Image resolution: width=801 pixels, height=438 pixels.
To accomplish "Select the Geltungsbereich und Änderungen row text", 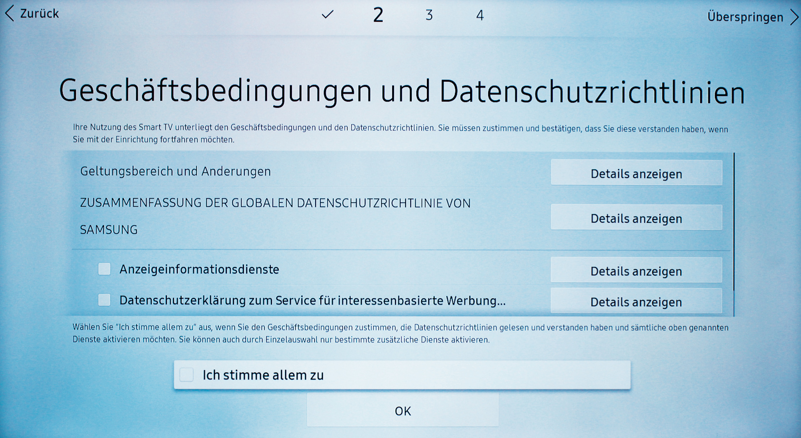I will (x=175, y=171).
